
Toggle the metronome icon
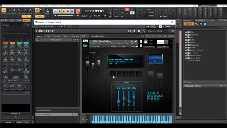(110, 16)
